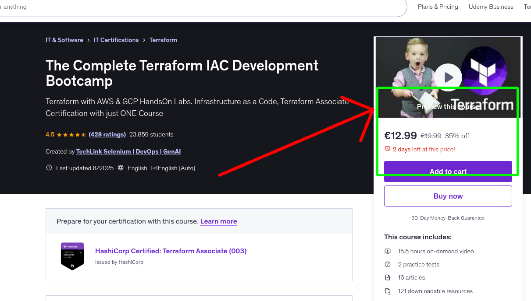View the 428 ratings
531x301 pixels.
(107, 134)
